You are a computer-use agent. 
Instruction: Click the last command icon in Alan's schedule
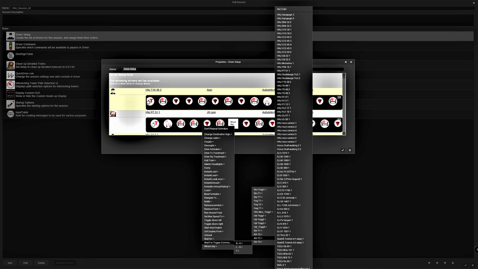pyautogui.click(x=333, y=101)
